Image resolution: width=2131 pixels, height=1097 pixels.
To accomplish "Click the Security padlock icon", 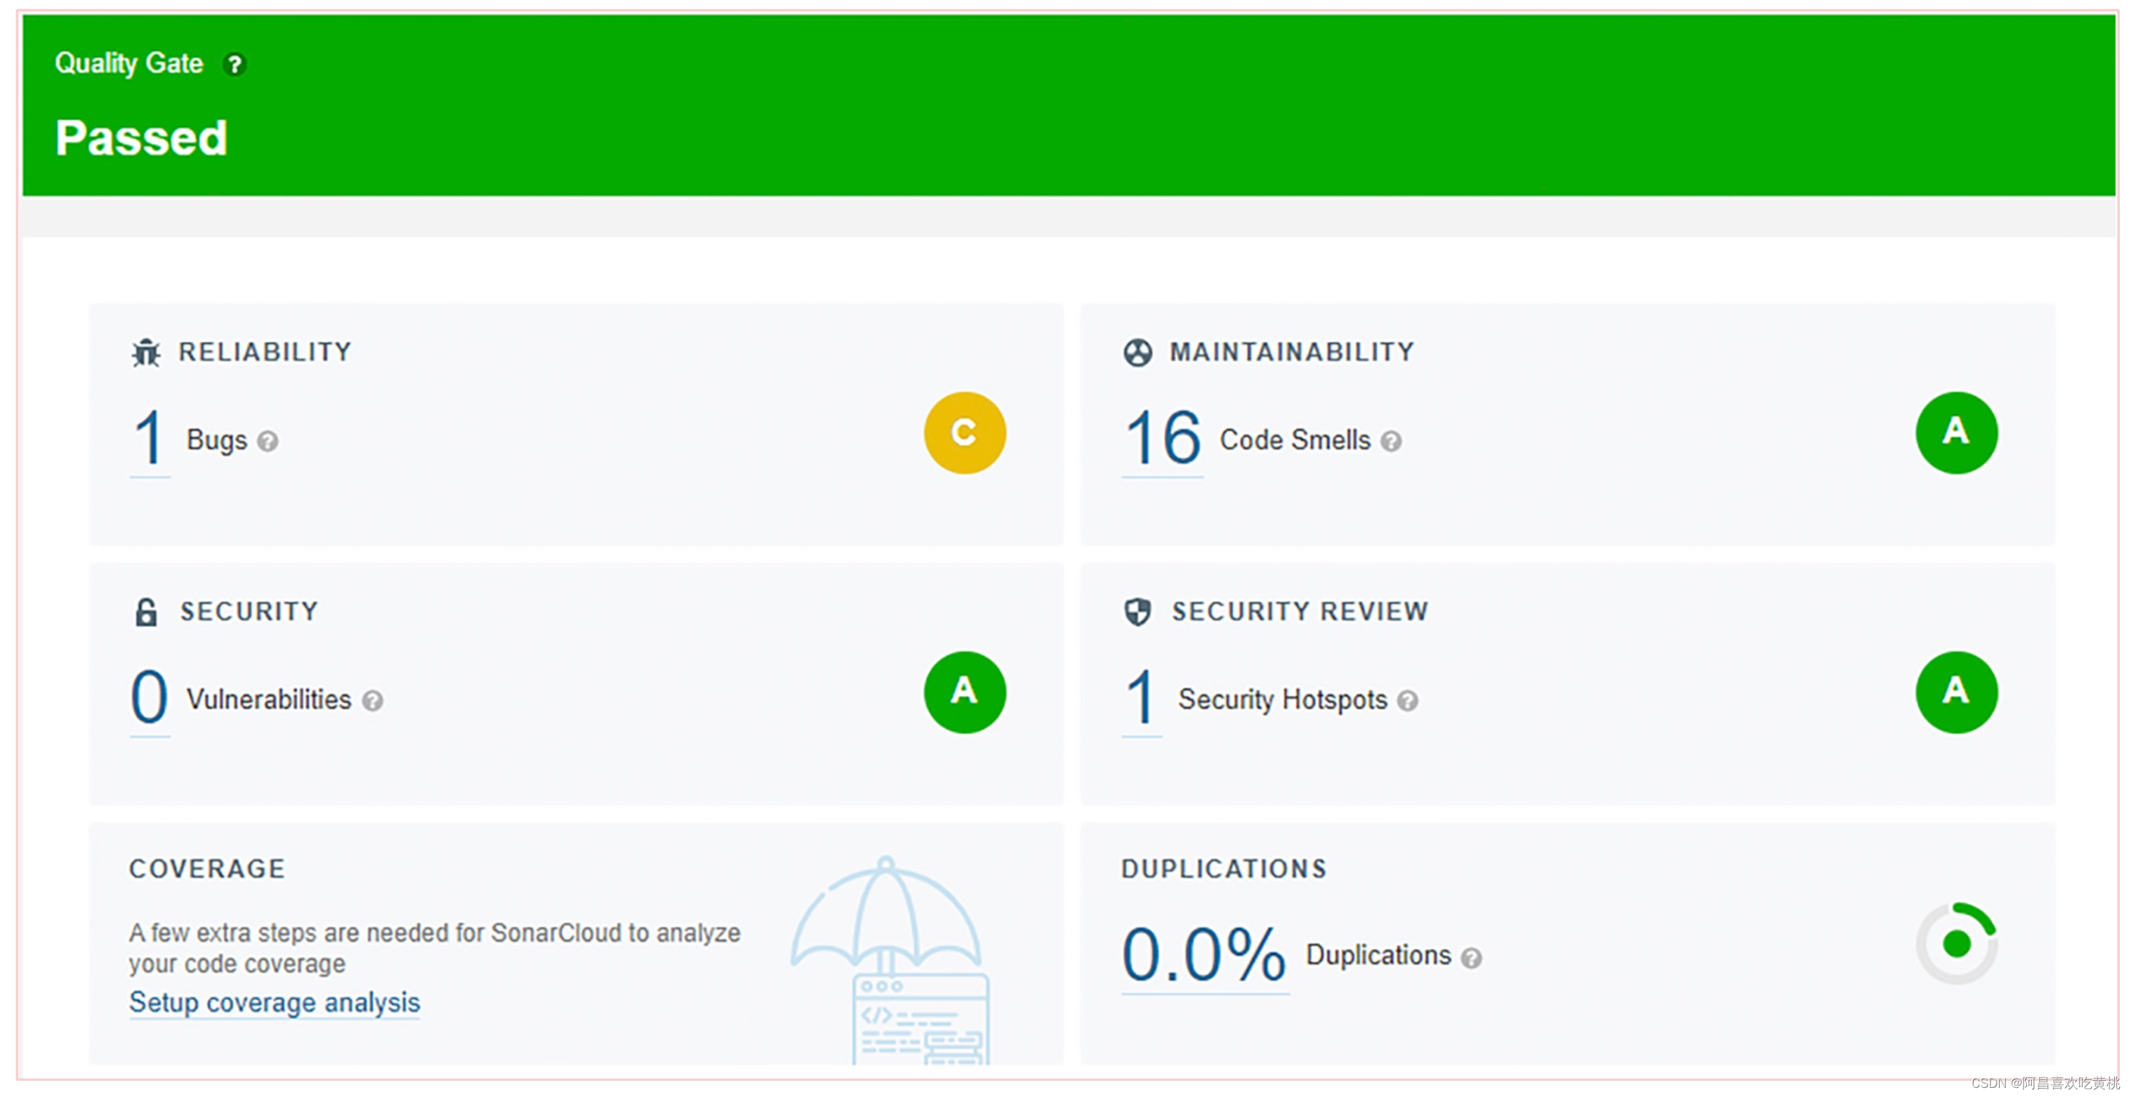I will coord(147,612).
